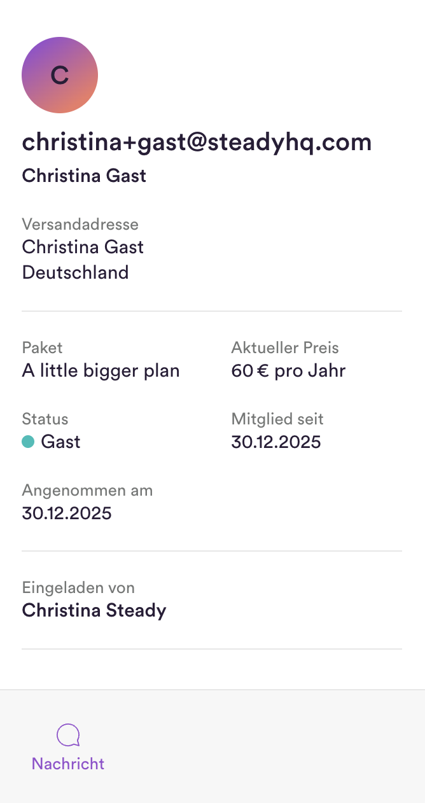
Task: Click the gradient avatar with letter C
Action: point(60,75)
